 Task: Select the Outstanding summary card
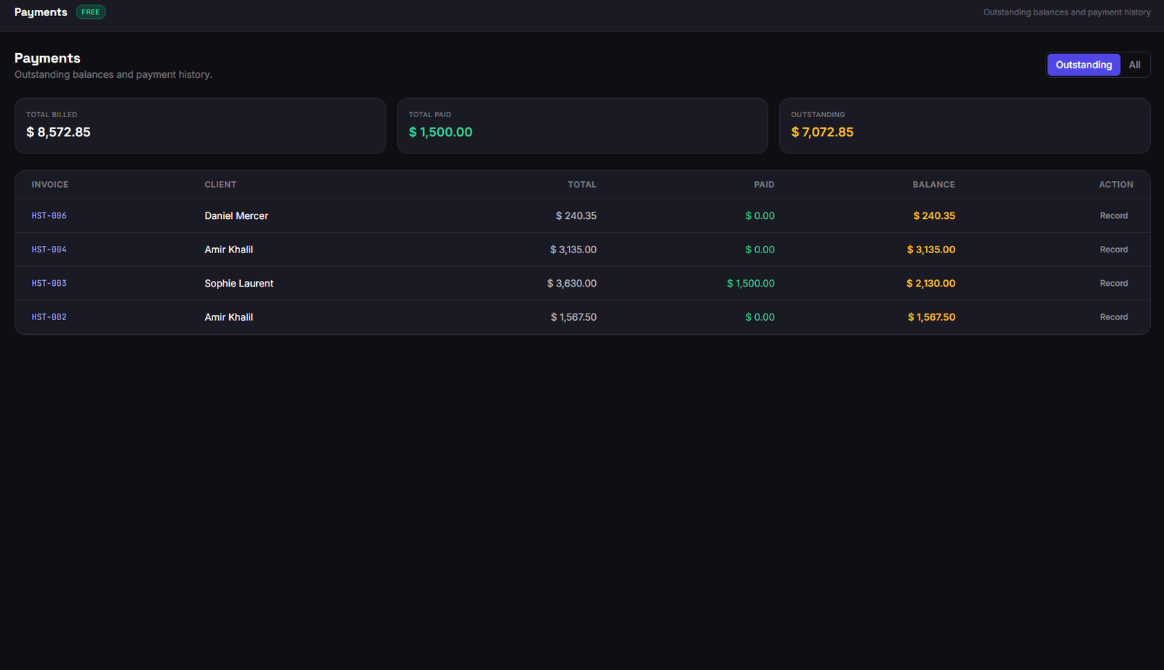[x=965, y=126]
